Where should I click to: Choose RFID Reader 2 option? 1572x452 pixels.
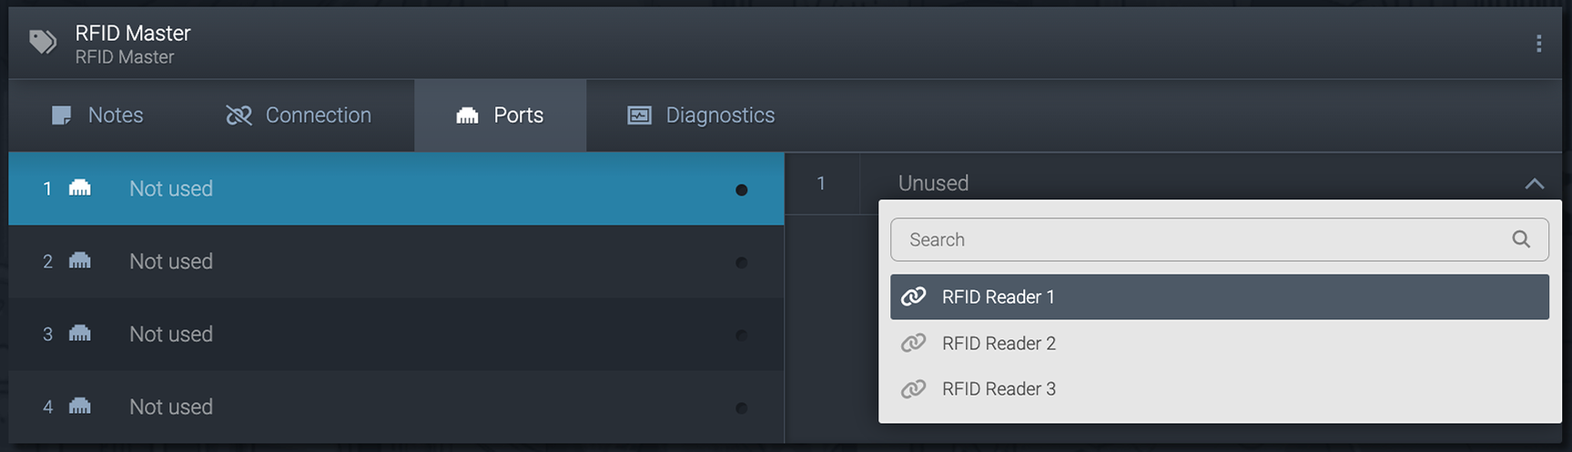pos(999,344)
